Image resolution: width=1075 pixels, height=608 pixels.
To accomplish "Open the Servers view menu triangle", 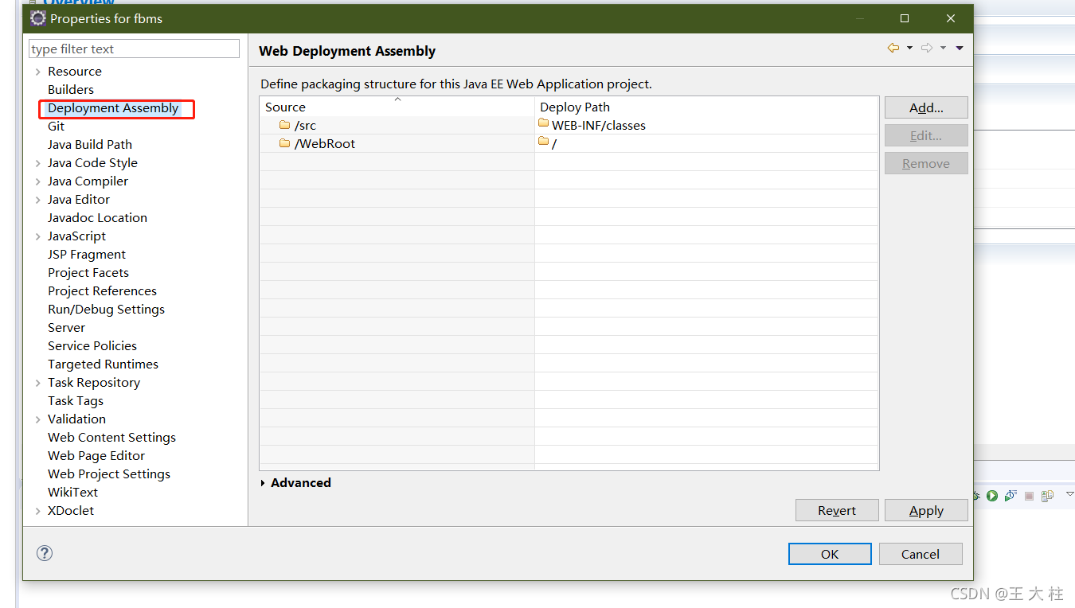I will [1069, 494].
